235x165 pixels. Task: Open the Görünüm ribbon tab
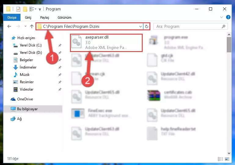point(64,17)
